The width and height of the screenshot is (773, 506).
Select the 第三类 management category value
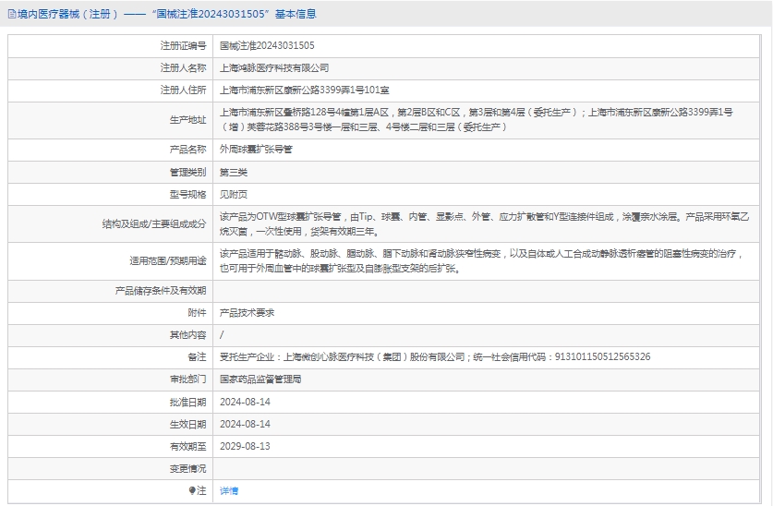[234, 172]
